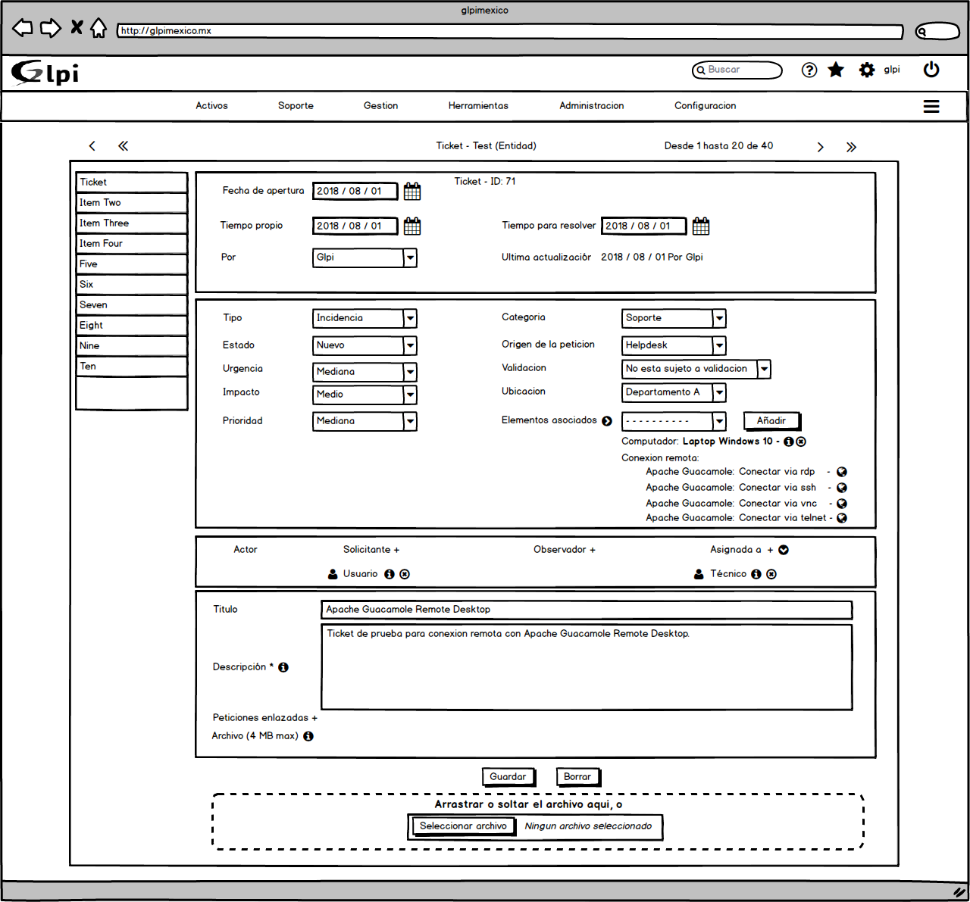Screen dimensions: 970x902
Task: Add an observer via Observador +
Action: (x=565, y=550)
